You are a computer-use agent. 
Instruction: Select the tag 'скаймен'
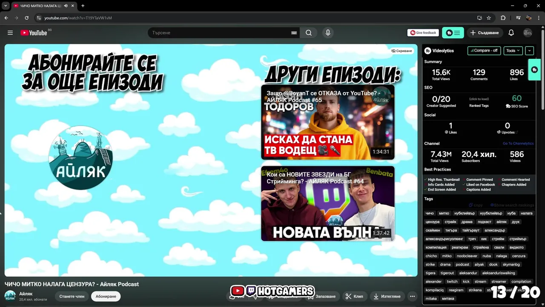tap(433, 230)
